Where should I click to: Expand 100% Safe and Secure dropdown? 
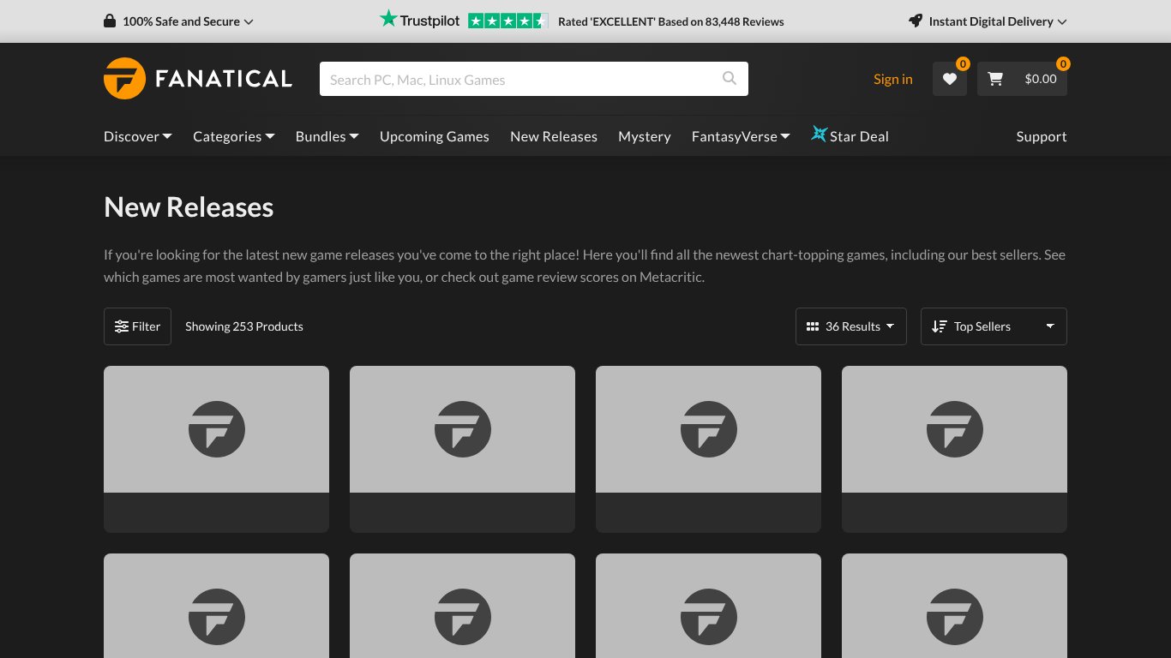[x=178, y=21]
